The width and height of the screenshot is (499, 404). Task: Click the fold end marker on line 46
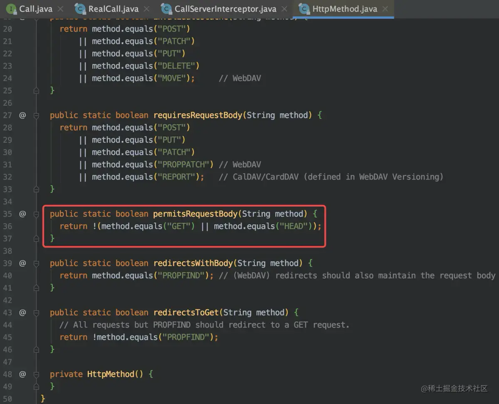36,349
